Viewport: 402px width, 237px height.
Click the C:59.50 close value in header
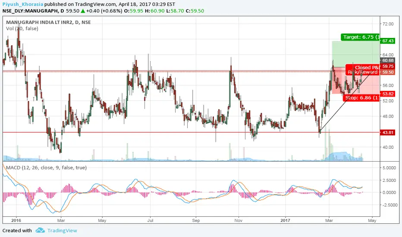(x=195, y=11)
